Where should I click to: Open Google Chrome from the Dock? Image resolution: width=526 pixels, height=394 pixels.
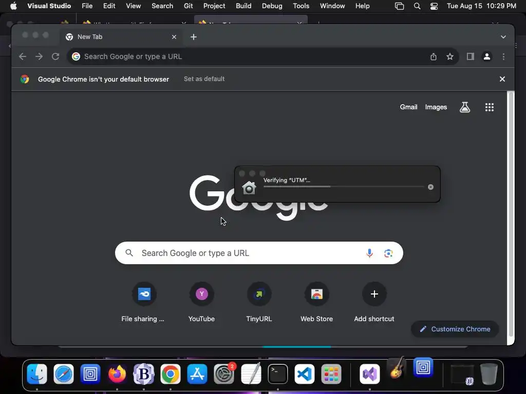pos(171,374)
